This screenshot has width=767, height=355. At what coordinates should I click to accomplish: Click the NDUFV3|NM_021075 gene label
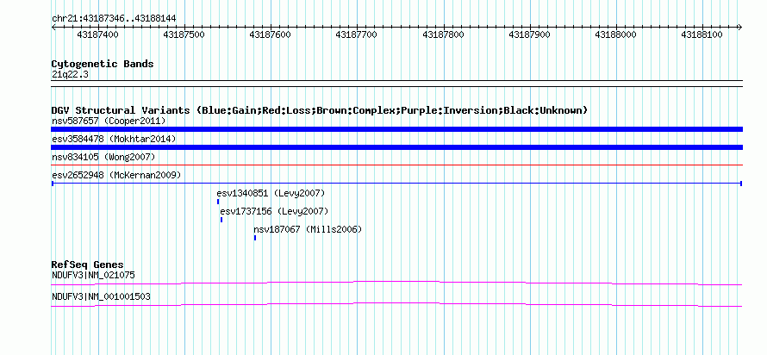(93, 275)
